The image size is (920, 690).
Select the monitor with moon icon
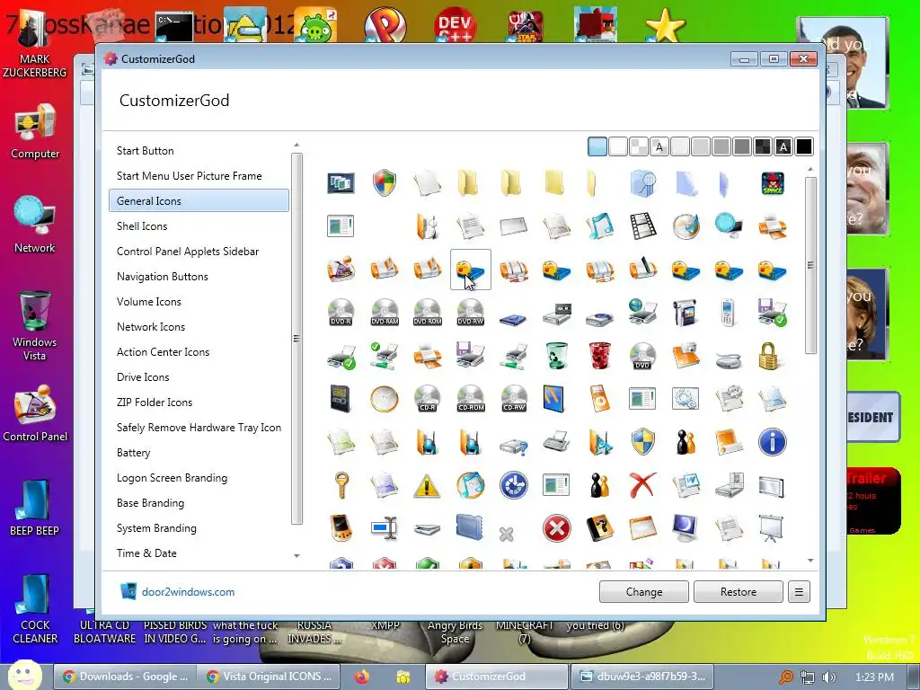click(685, 528)
